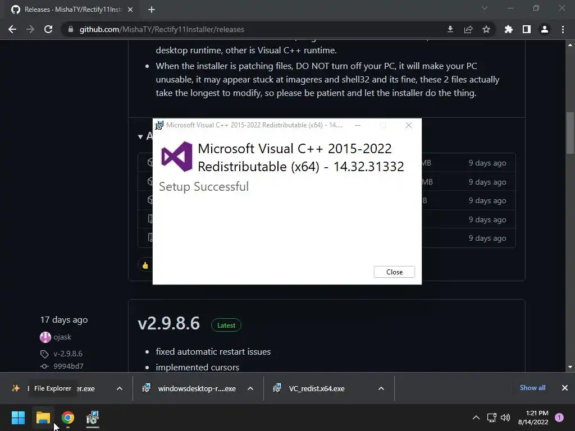The image size is (575, 431).
Task: Click the browser forward arrow
Action: point(30,29)
